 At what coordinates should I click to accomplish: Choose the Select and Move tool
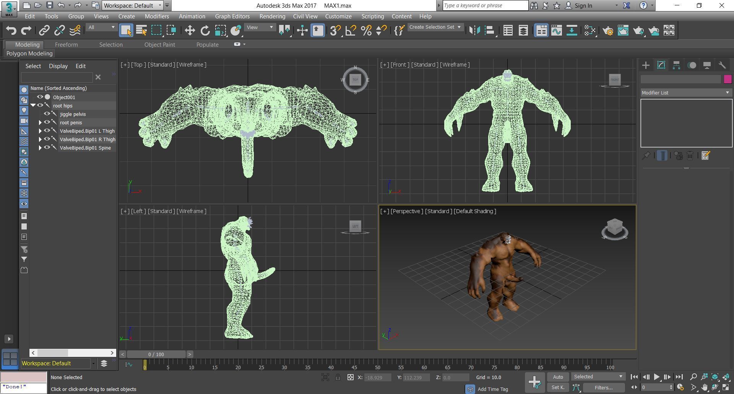click(x=190, y=31)
